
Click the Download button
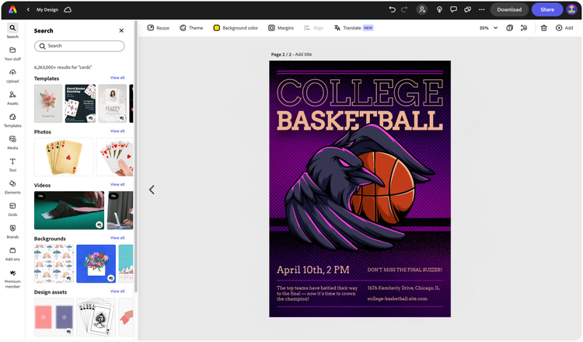509,9
